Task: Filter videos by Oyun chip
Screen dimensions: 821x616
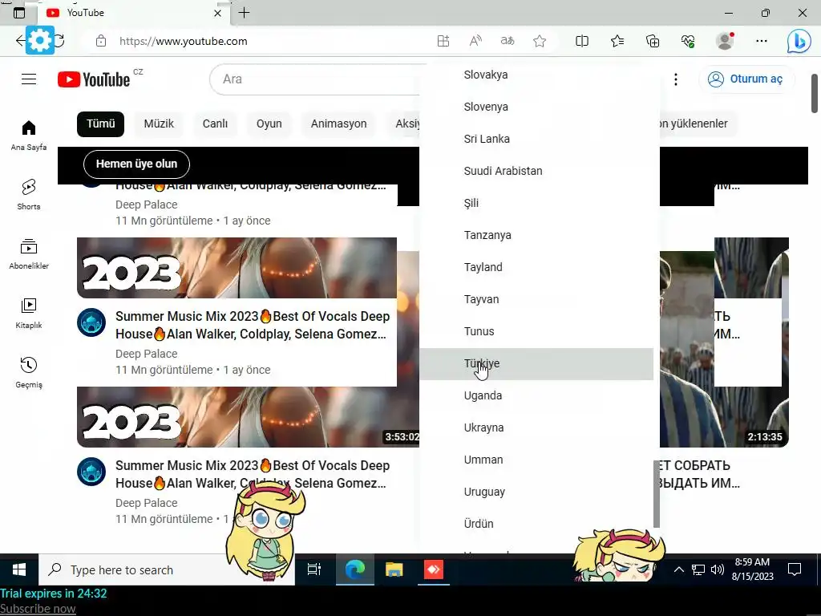Action: pos(269,124)
